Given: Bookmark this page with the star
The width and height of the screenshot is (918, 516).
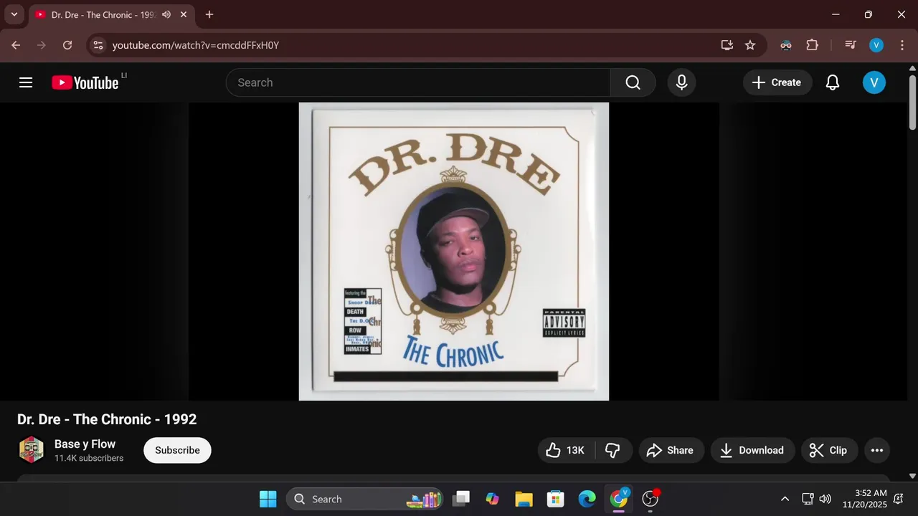Looking at the screenshot, I should point(750,45).
